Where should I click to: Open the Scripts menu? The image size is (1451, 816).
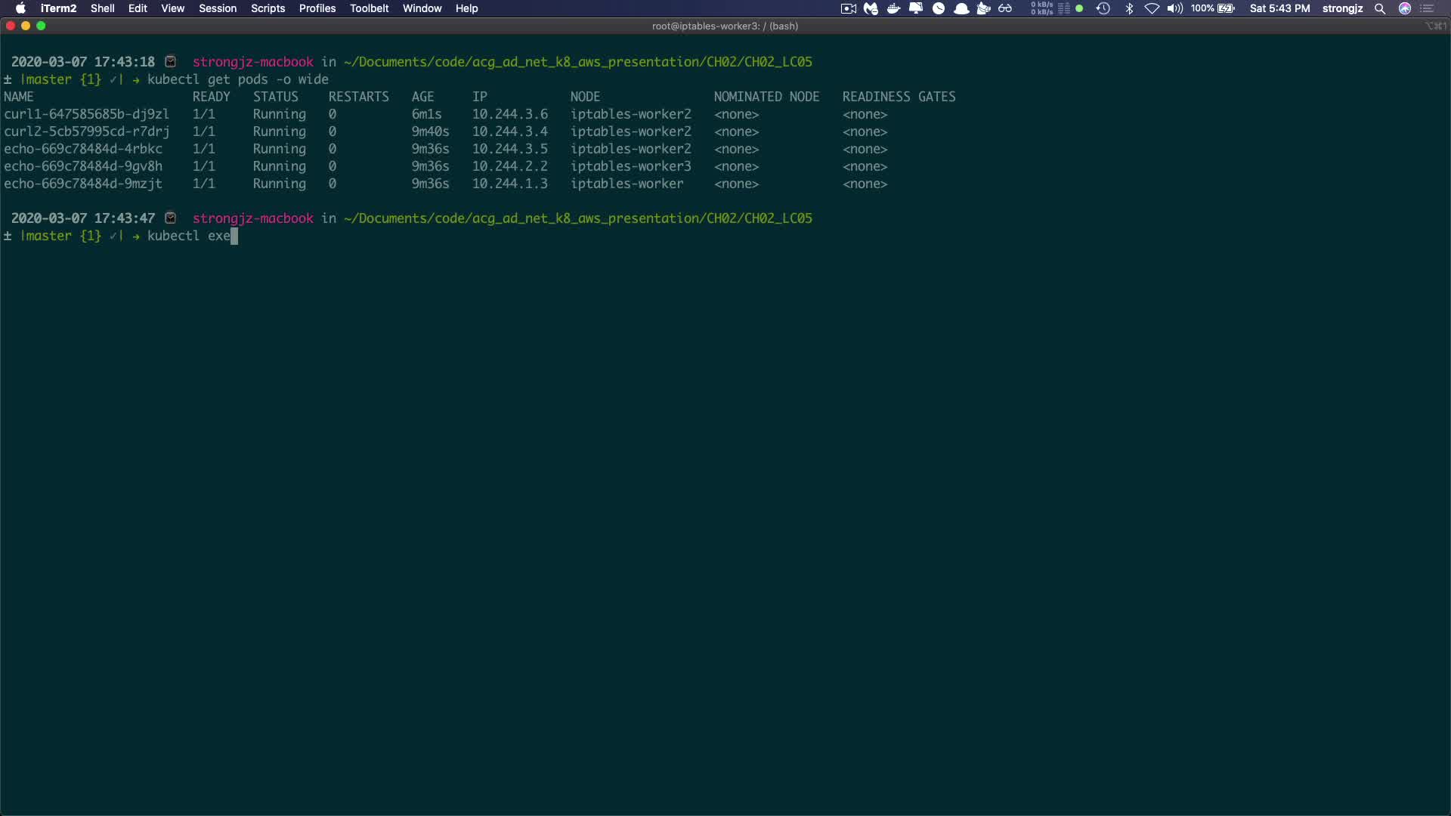pyautogui.click(x=268, y=8)
